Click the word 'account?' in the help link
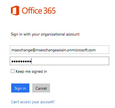Image resolution: width=115 pixels, height=108 pixels. 48,102
